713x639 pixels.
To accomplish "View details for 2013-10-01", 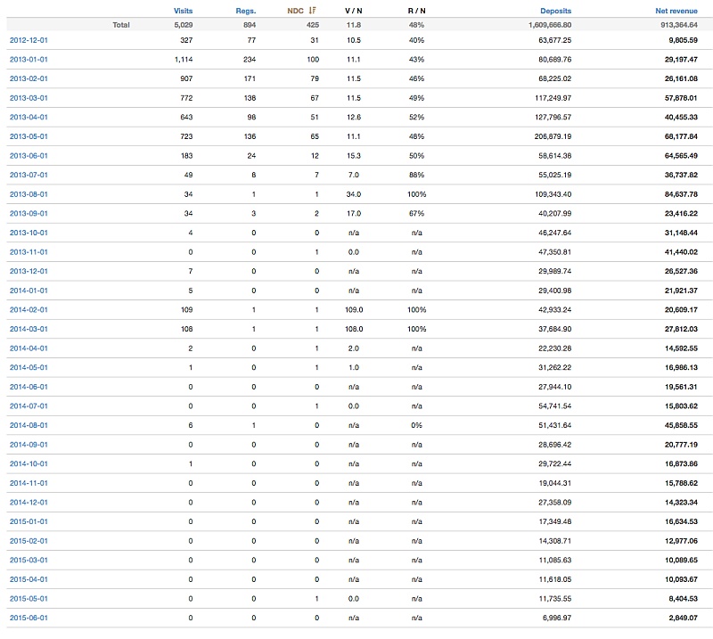I will [x=29, y=233].
